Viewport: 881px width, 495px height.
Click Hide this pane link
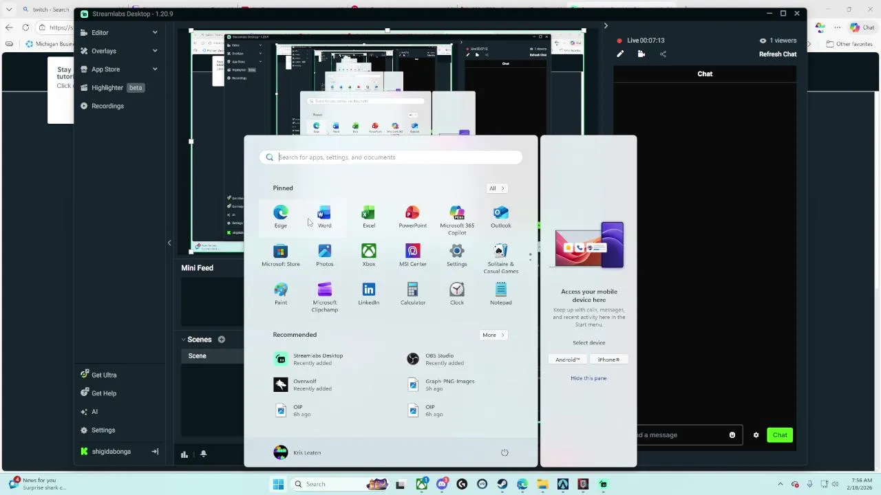[x=588, y=378]
